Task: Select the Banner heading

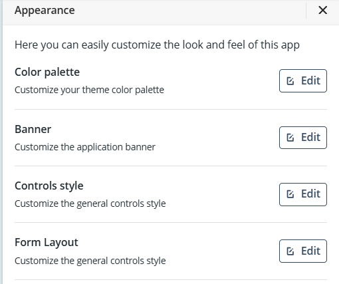Action: [x=33, y=129]
